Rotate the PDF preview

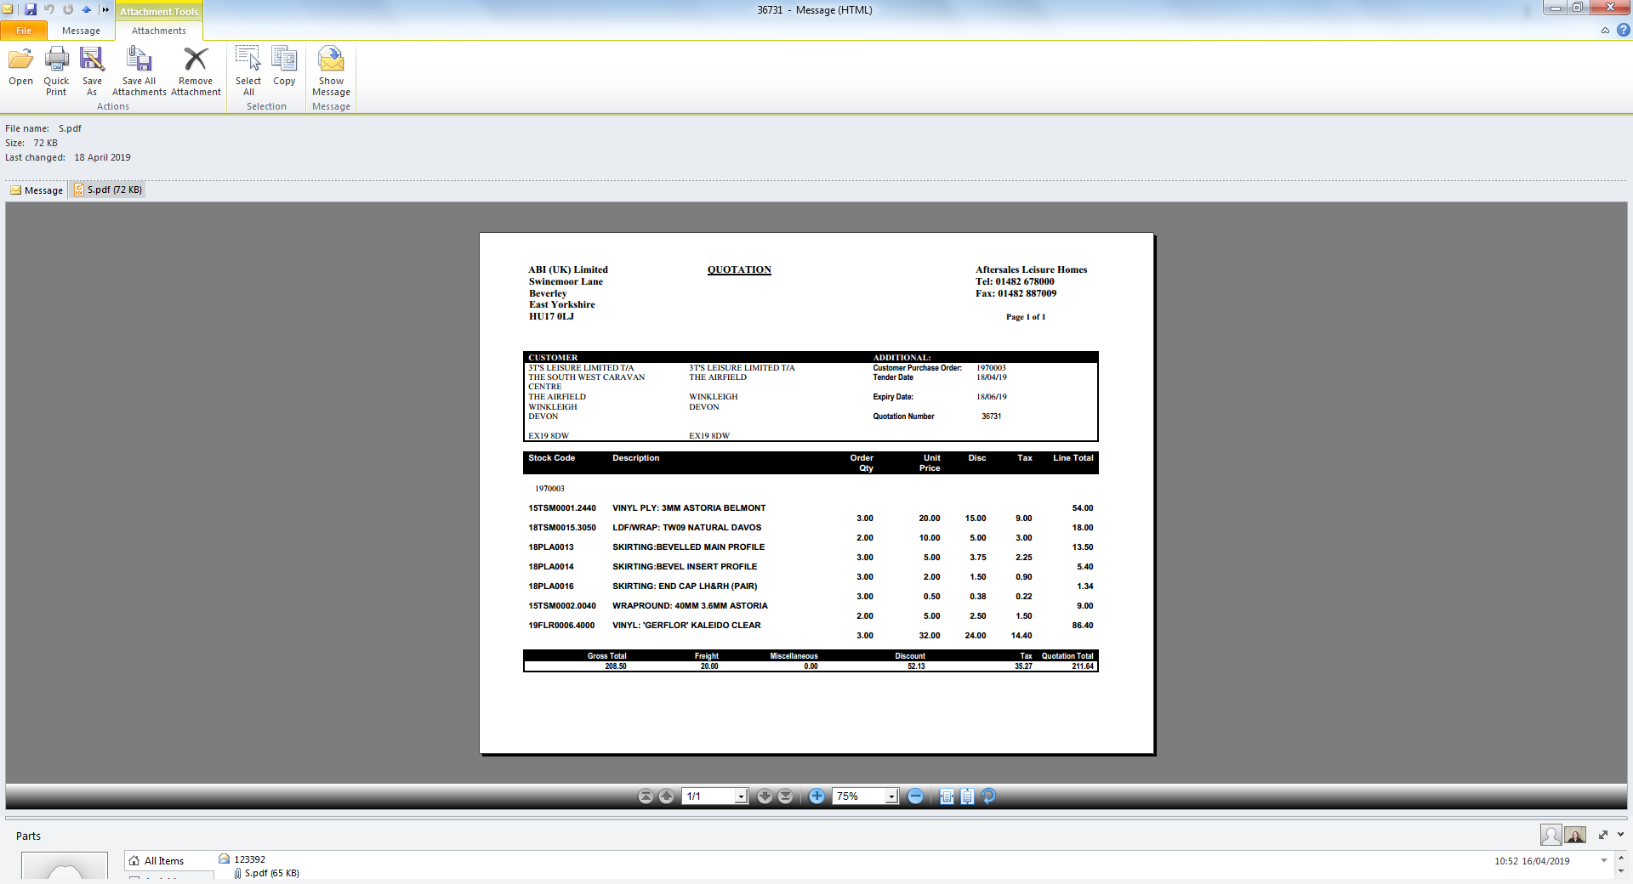pos(988,796)
